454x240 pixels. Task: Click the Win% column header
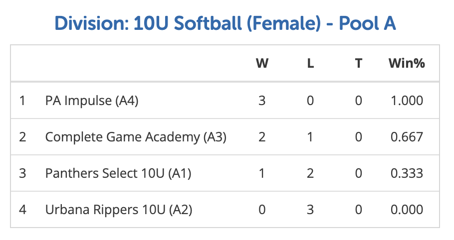pos(407,63)
